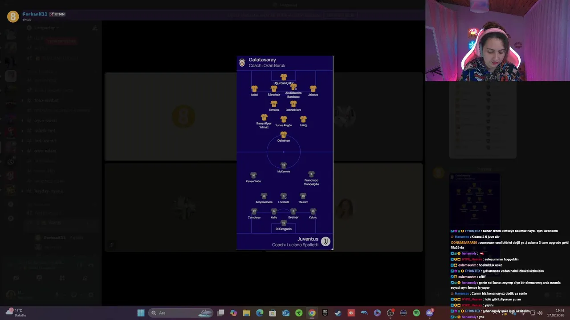Click McKennie's number 22 jersey

point(284,166)
